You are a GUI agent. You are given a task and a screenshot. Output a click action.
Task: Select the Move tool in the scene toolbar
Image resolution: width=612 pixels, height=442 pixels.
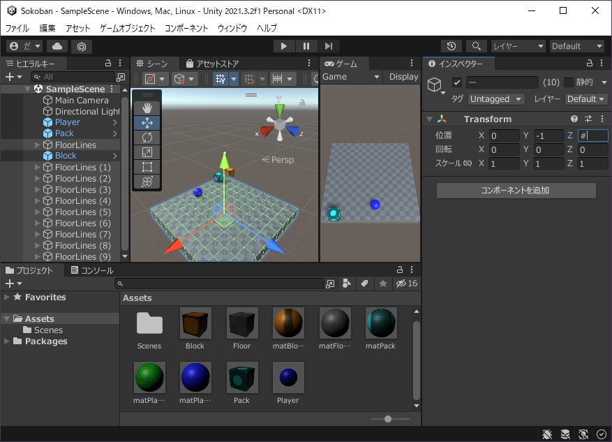click(x=147, y=123)
